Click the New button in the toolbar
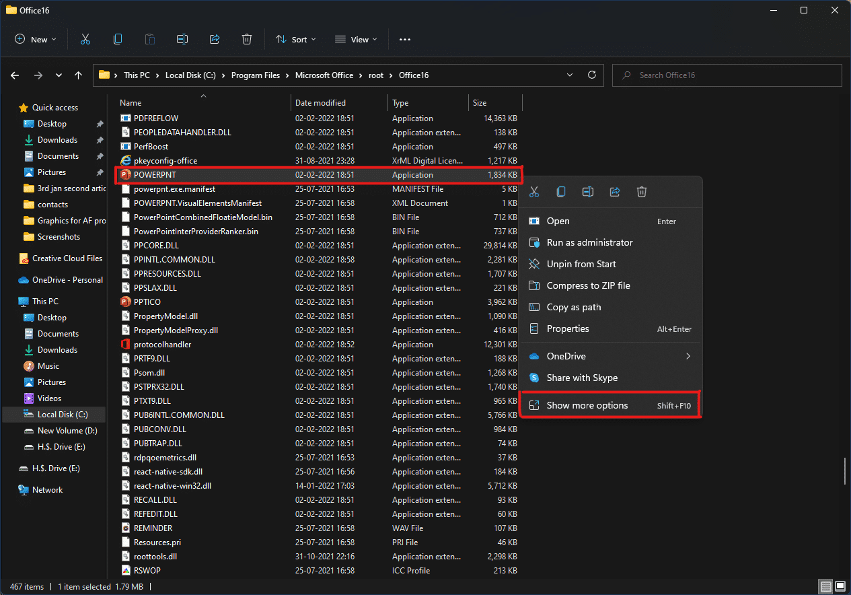Screen dimensions: 851x595 pyautogui.click(x=36, y=40)
